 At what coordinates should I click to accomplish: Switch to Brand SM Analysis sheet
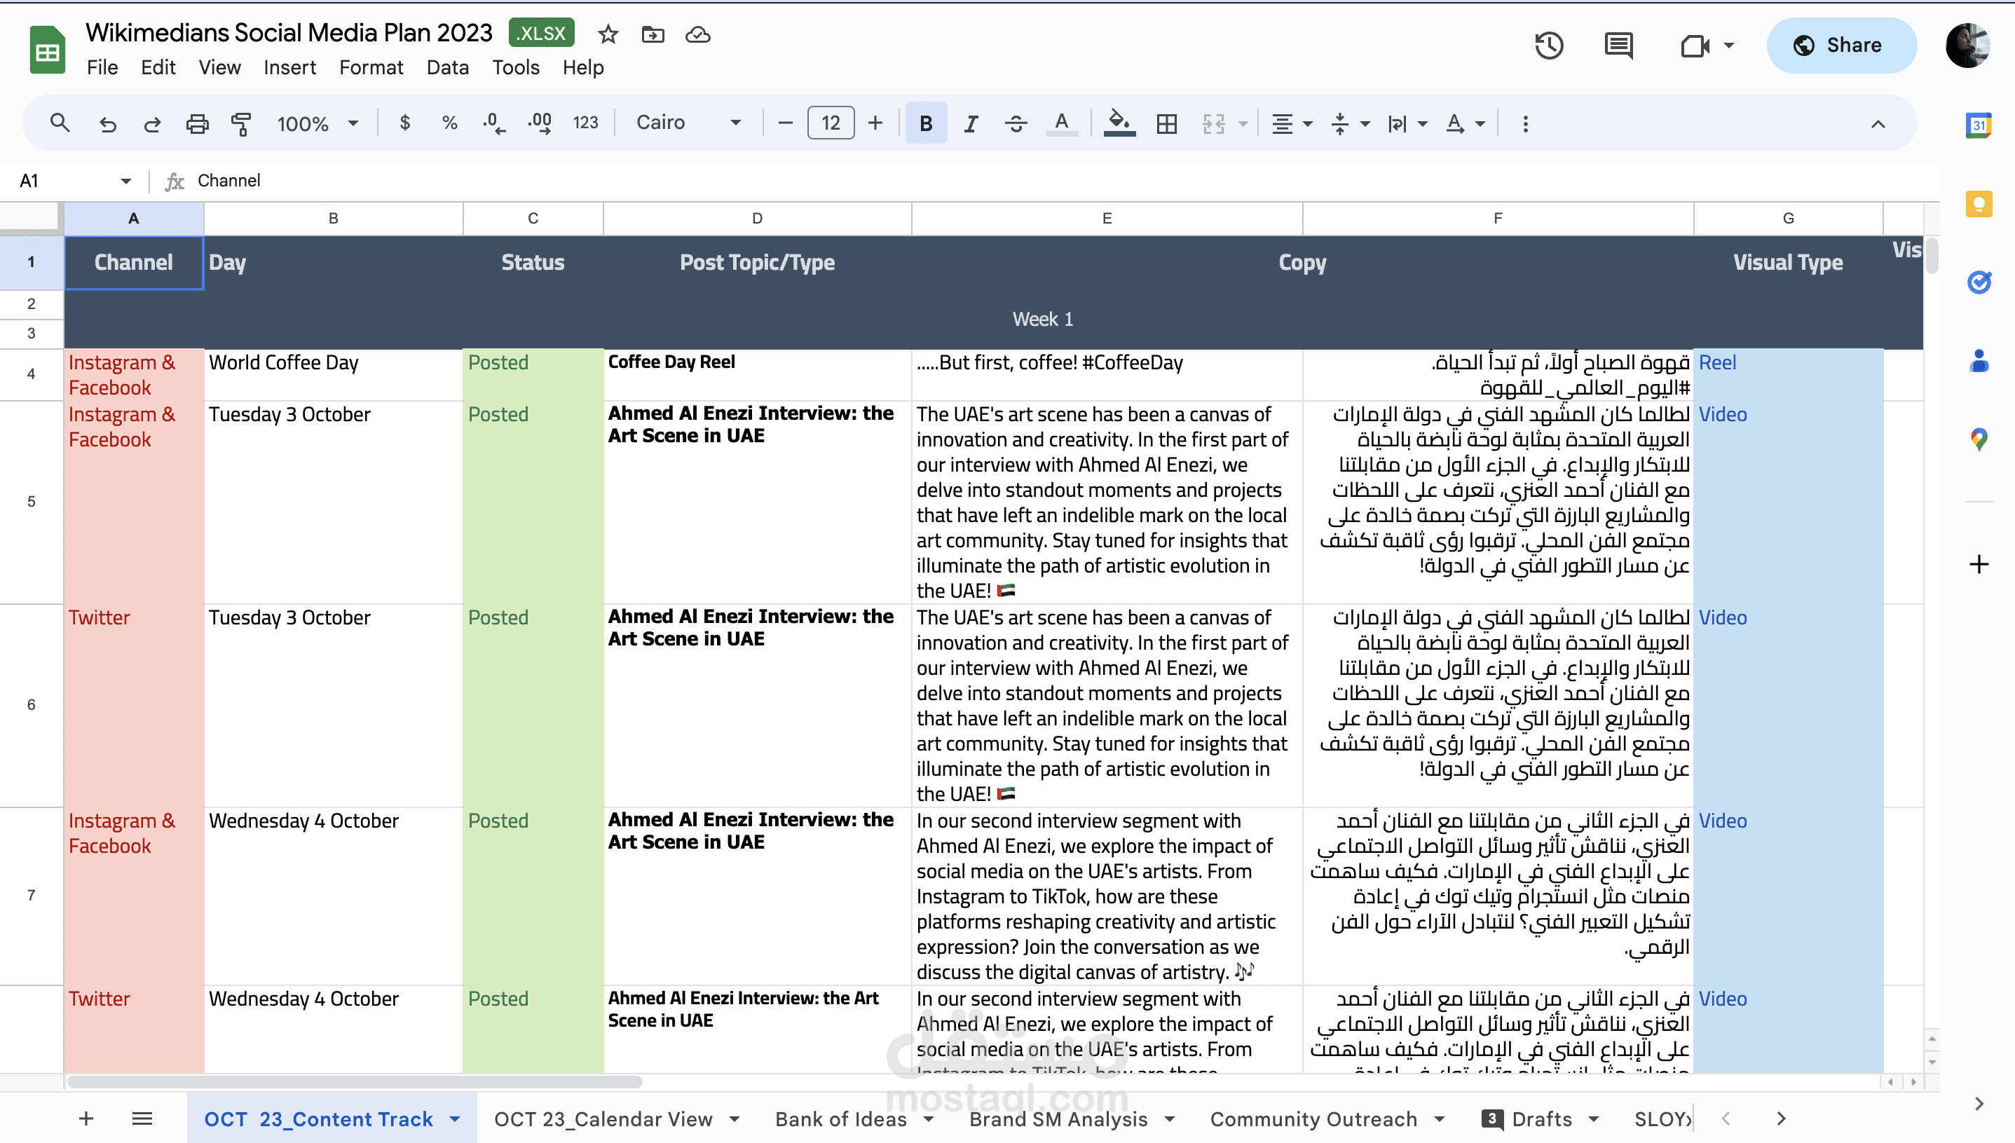pyautogui.click(x=1058, y=1118)
